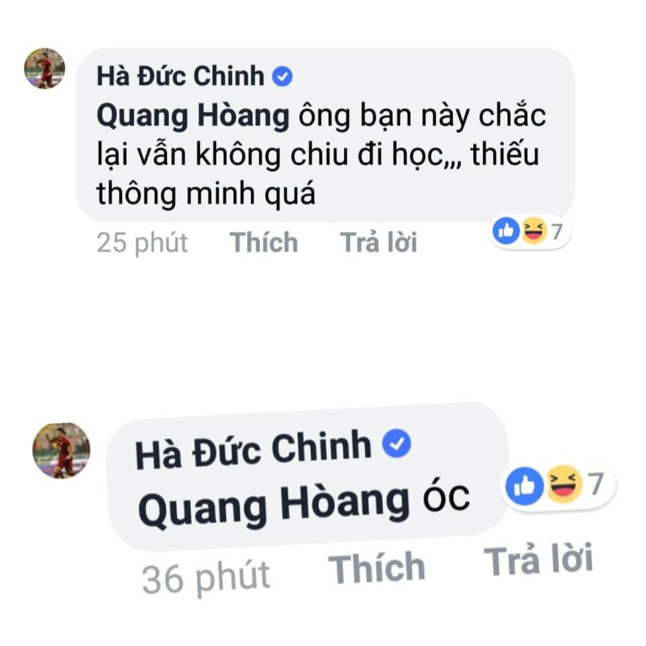This screenshot has width=646, height=646.
Task: Open Hà Đức Chinh's profile from second comment
Action: tap(254, 450)
